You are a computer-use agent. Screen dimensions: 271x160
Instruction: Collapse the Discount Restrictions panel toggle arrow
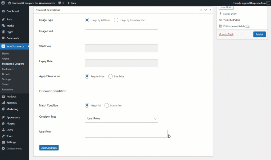point(210,10)
